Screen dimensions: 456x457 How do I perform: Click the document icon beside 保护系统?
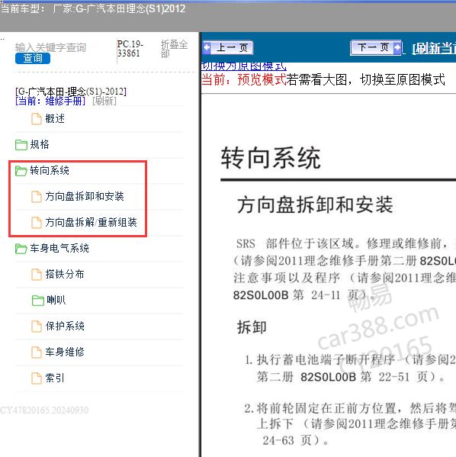37,327
